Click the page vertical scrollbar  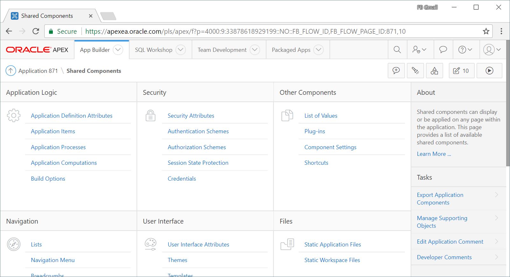[x=508, y=103]
